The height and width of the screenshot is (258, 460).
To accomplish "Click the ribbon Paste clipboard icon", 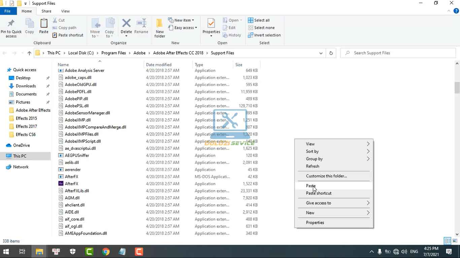I will tap(44, 24).
